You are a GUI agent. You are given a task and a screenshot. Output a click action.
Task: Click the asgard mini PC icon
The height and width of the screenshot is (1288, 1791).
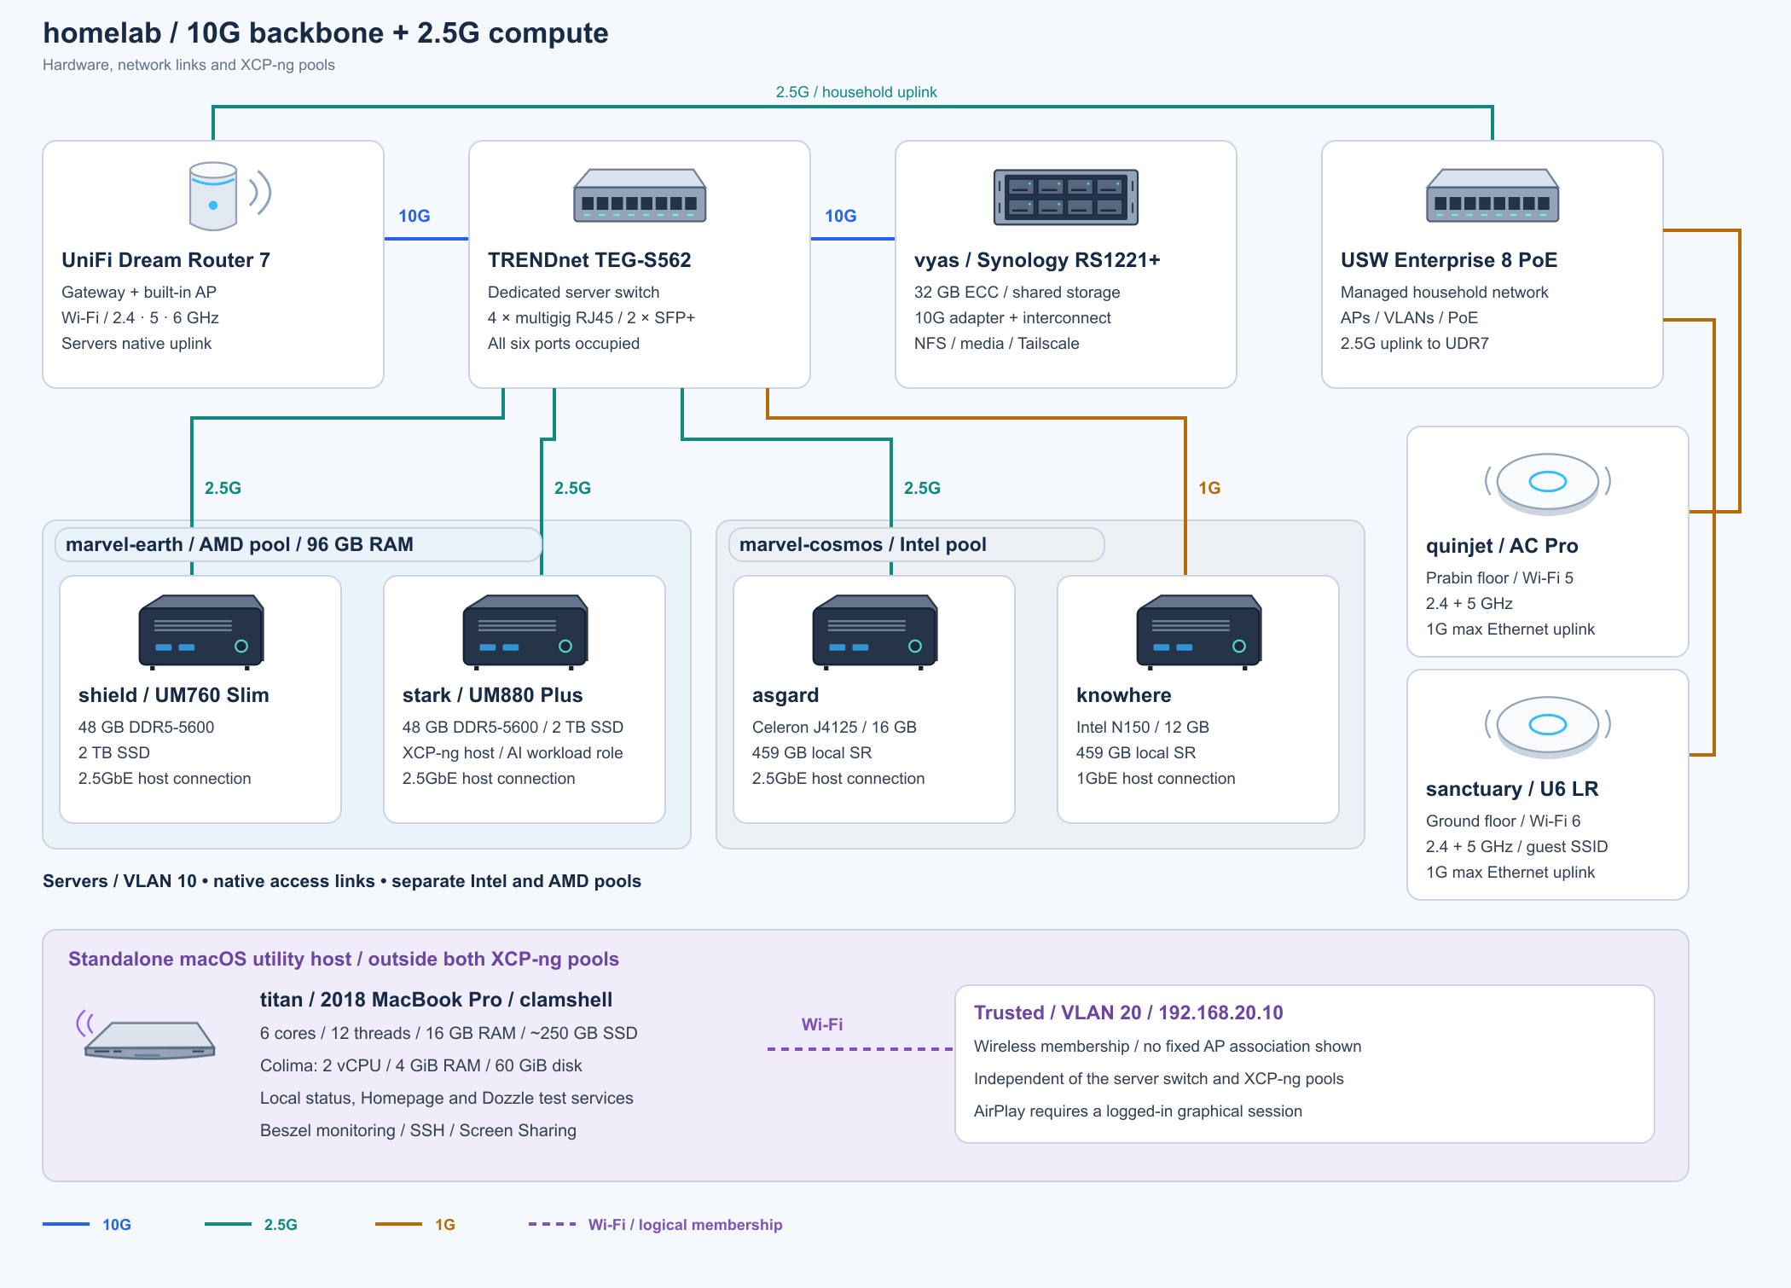[875, 632]
